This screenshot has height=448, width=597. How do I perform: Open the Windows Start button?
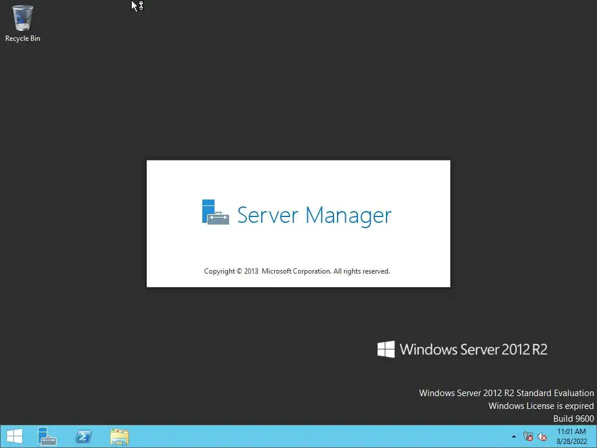pyautogui.click(x=15, y=436)
